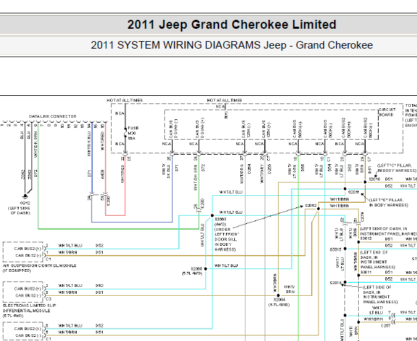Click splice label "S2010"
417x341 pixels.
pyautogui.click(x=375, y=179)
